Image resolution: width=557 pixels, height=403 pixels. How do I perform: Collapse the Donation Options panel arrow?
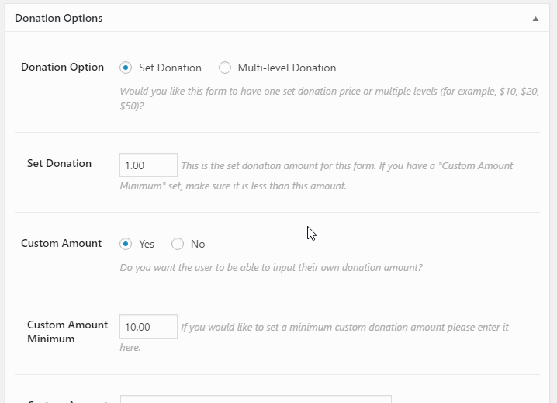[x=535, y=19]
